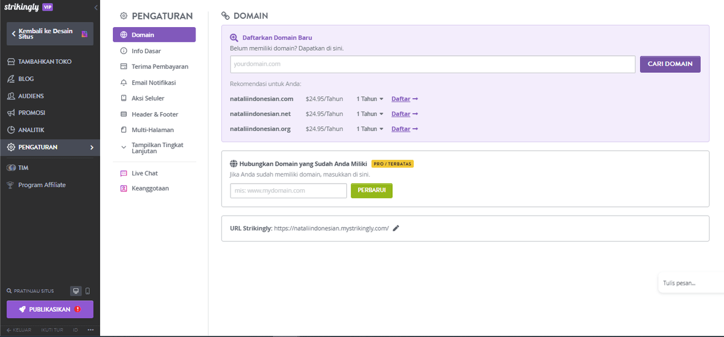
Task: Open 1 Tahun dropdown for nataliindonesian.net
Action: tap(370, 114)
